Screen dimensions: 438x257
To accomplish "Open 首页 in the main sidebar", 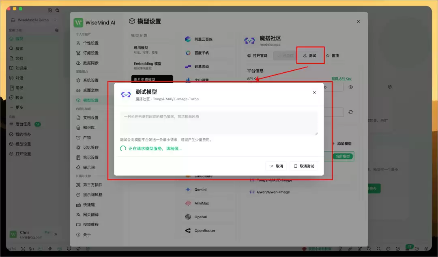I will 34,39.
